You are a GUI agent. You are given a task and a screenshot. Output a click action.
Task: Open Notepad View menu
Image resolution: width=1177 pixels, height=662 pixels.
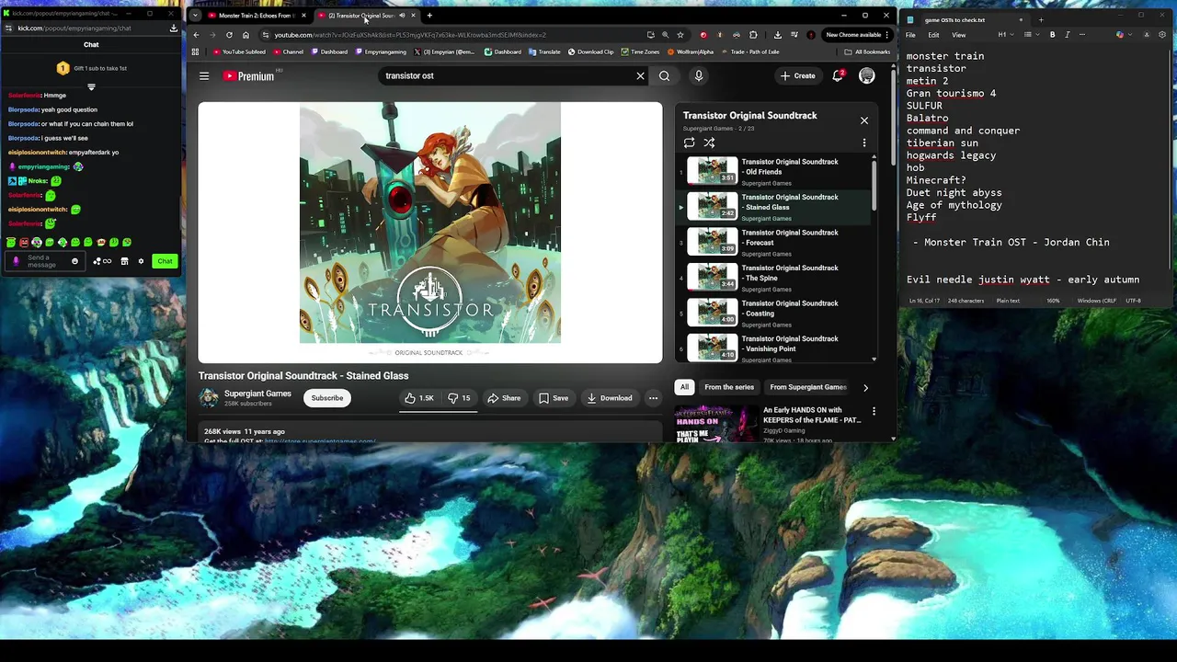click(x=958, y=35)
